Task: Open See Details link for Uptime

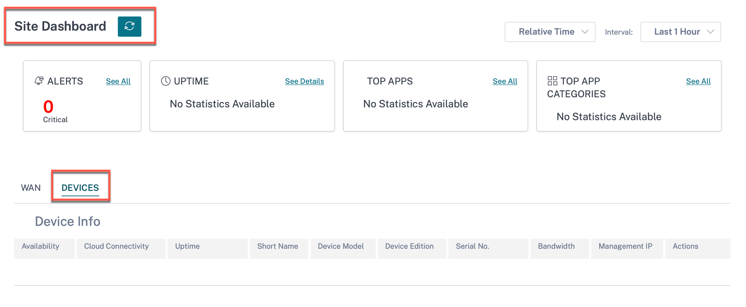Action: pyautogui.click(x=304, y=81)
